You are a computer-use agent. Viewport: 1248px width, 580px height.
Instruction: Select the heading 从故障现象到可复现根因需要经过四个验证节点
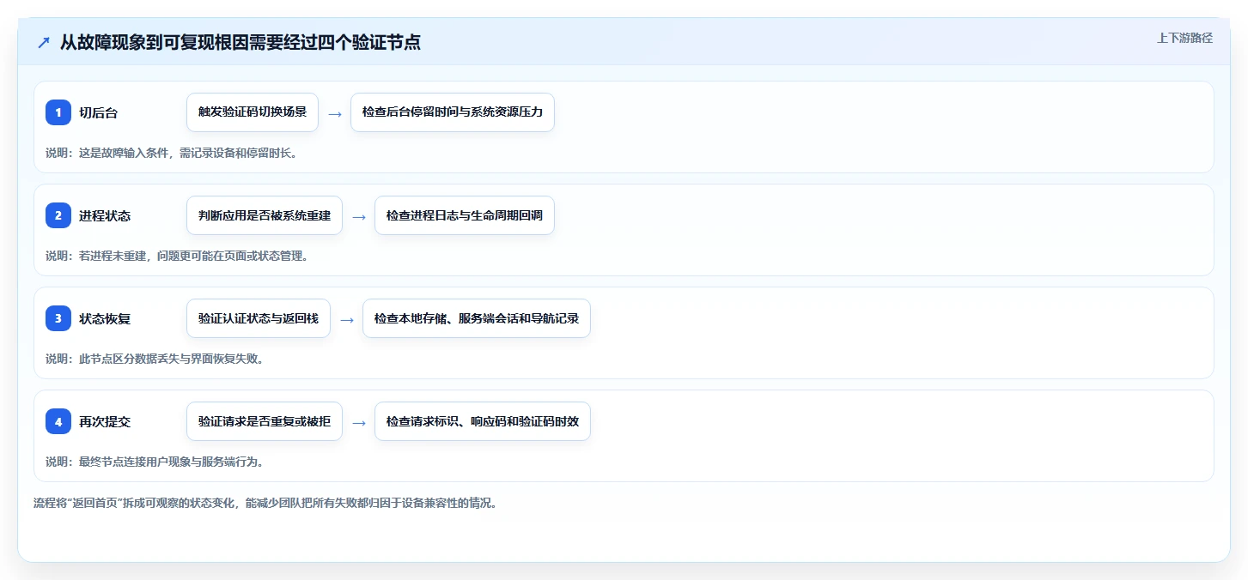[x=240, y=42]
